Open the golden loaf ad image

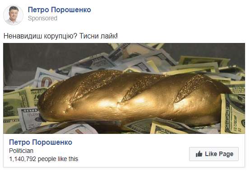(124, 88)
